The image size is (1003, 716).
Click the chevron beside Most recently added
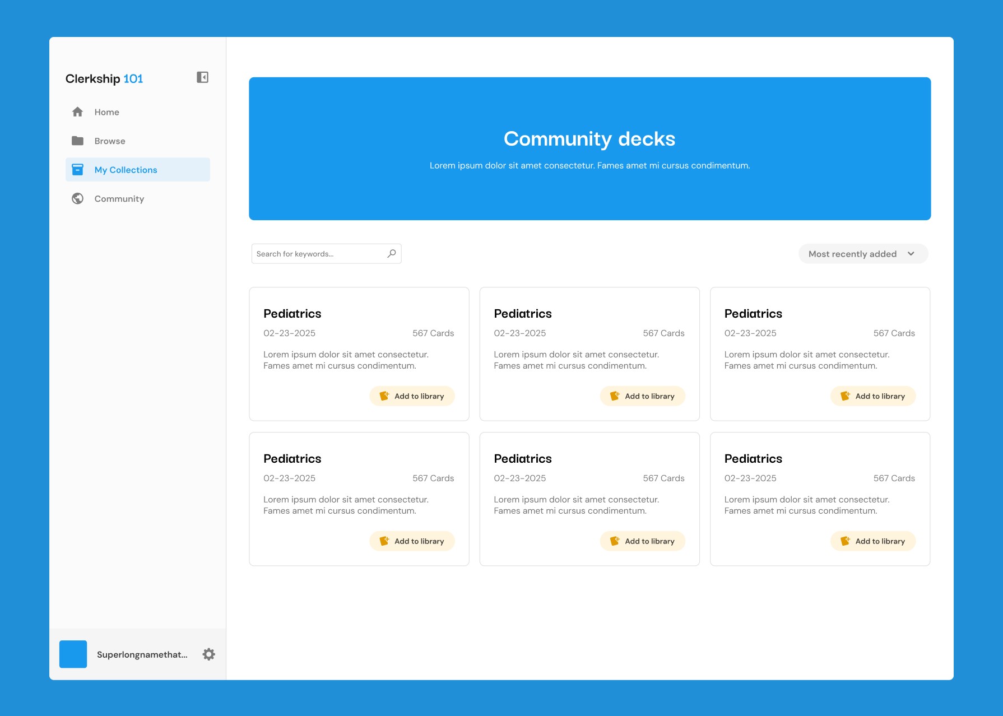[x=911, y=254]
